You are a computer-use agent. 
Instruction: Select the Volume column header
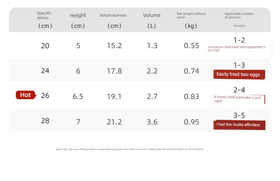pos(152,16)
